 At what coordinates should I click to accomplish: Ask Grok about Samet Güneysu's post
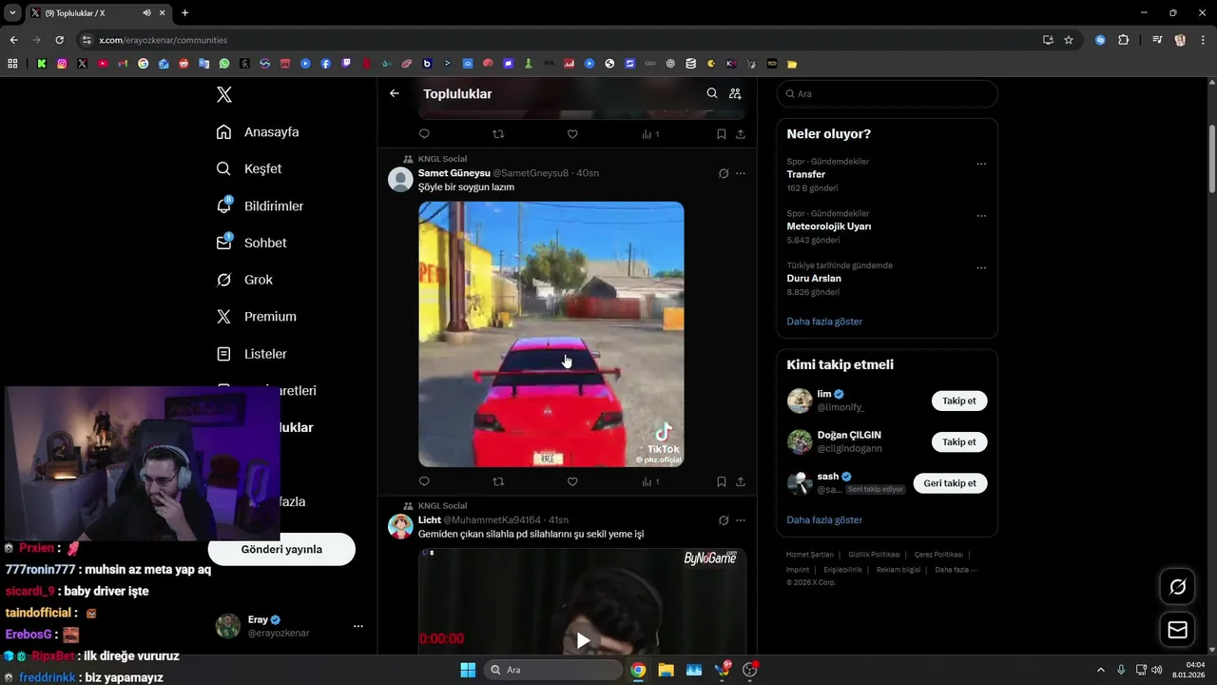click(724, 173)
